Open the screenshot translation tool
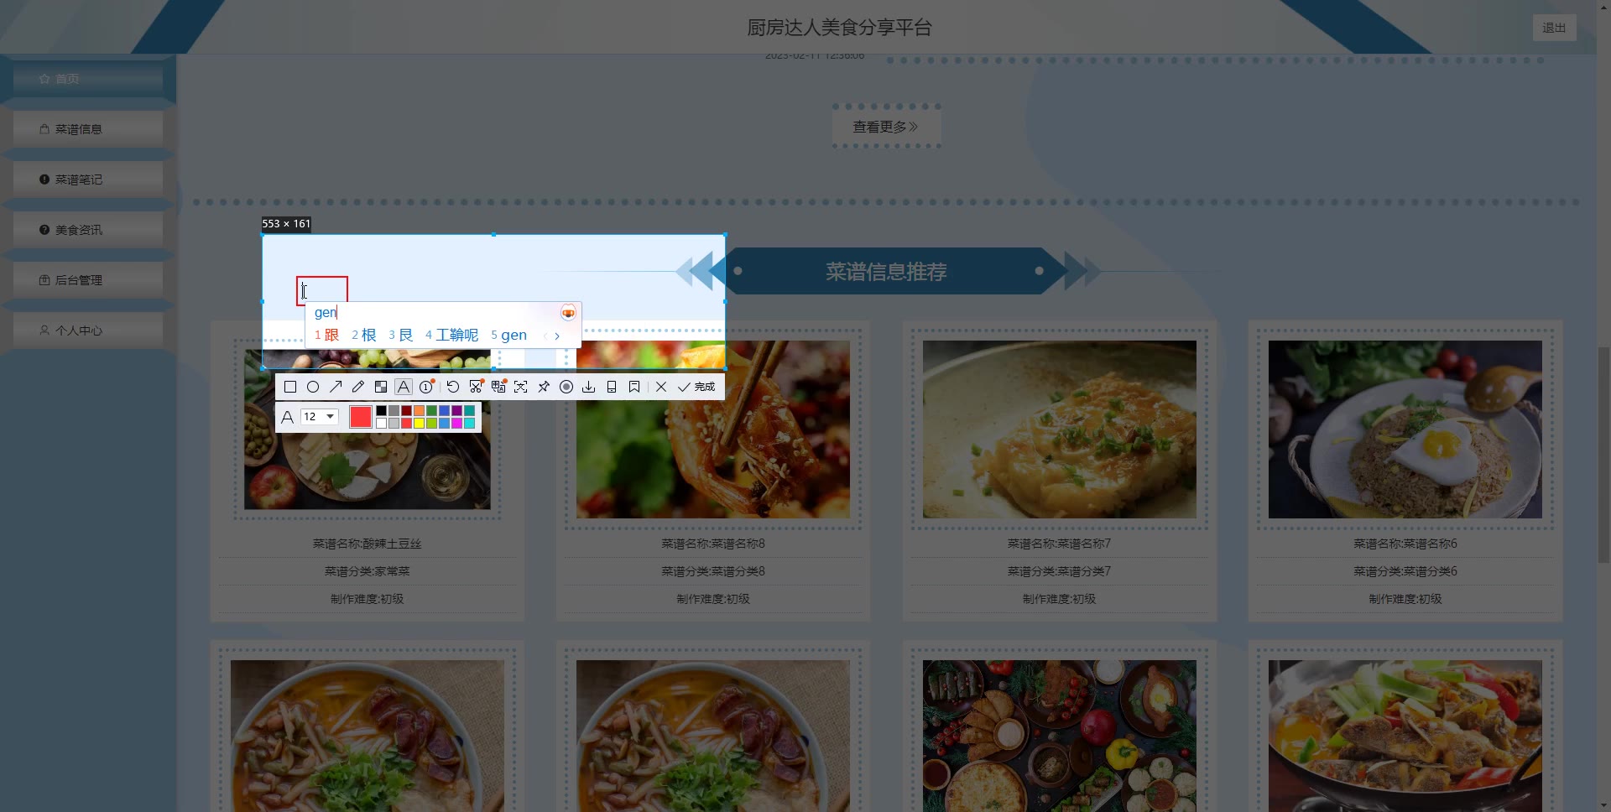This screenshot has width=1611, height=812. point(498,387)
